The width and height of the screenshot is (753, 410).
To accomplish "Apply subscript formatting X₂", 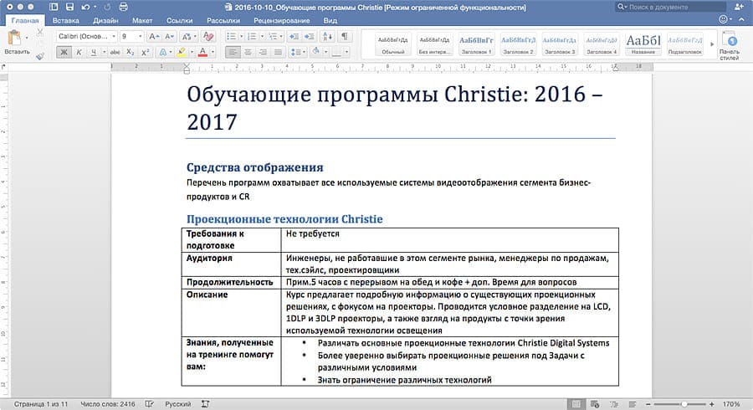I will 131,52.
